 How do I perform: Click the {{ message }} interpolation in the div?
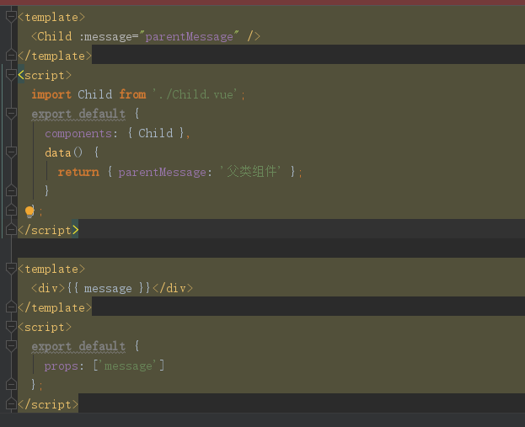click(x=109, y=288)
